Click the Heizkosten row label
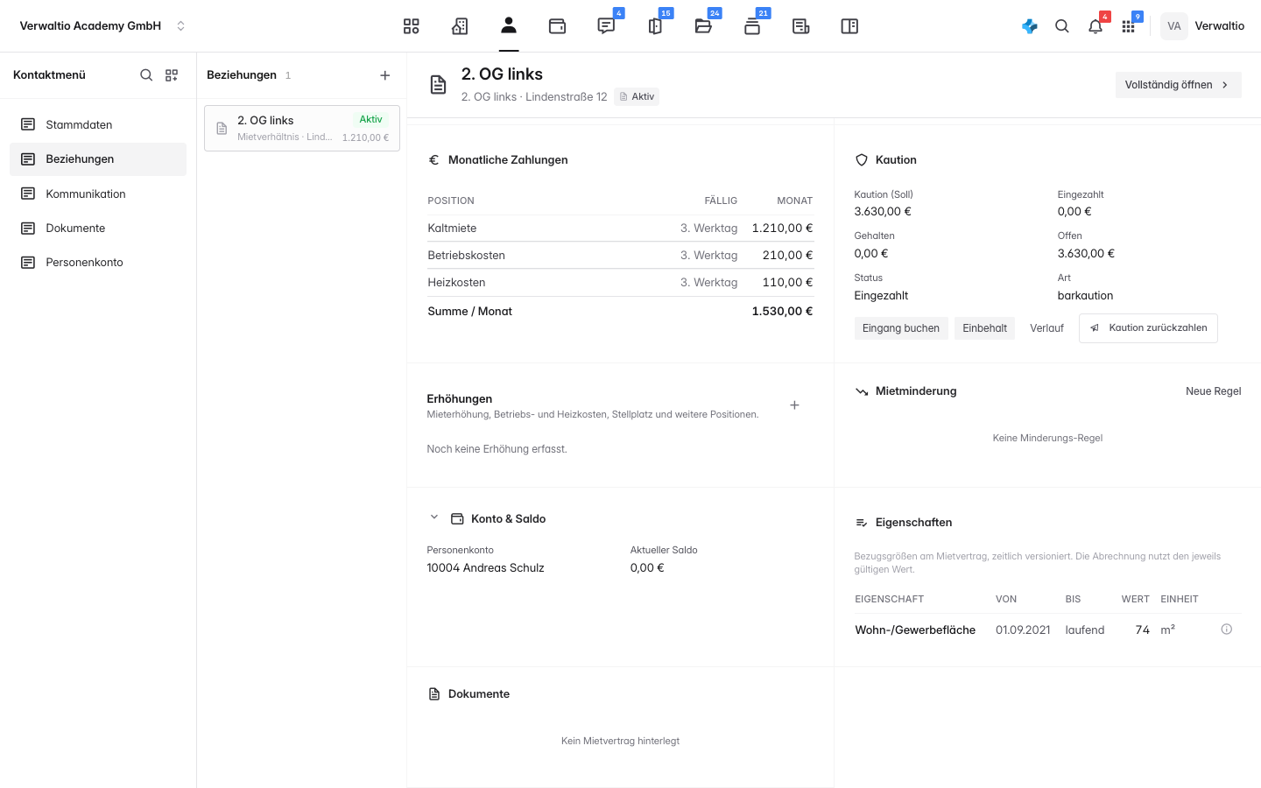Viewport: 1261px width, 788px height. (x=456, y=283)
